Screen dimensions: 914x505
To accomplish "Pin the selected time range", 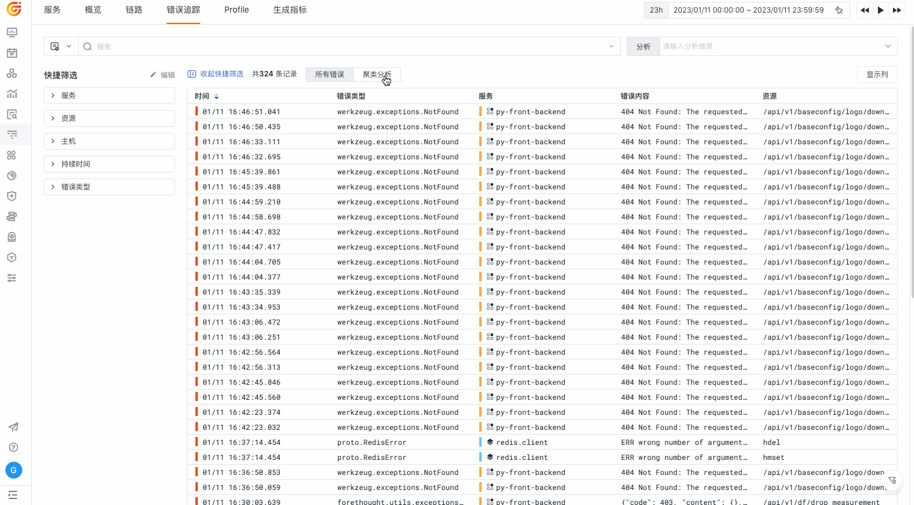I will click(x=839, y=10).
